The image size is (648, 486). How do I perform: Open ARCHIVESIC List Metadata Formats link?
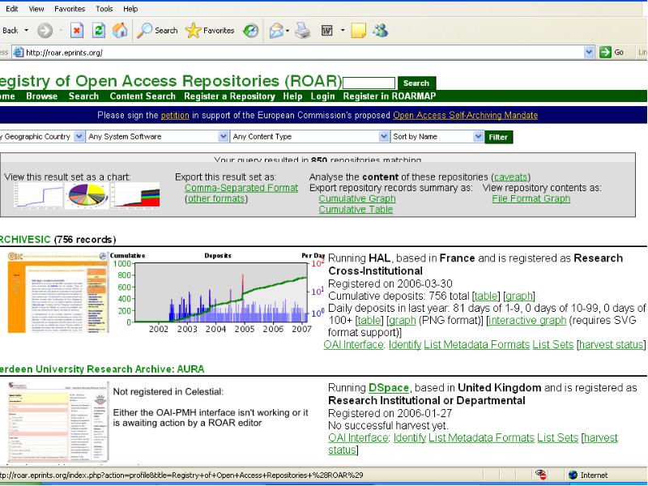click(476, 345)
